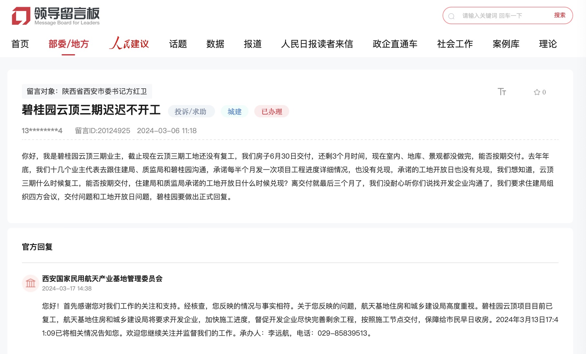Click the post time 2024-03-06 11:18
This screenshot has width=586, height=354.
click(x=167, y=131)
